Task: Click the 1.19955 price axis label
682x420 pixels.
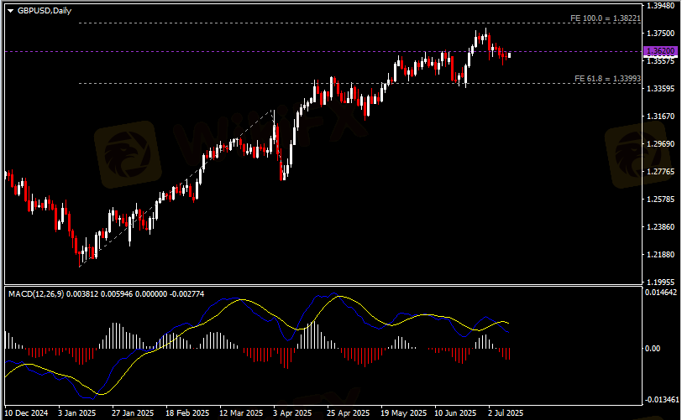Action: (x=659, y=283)
